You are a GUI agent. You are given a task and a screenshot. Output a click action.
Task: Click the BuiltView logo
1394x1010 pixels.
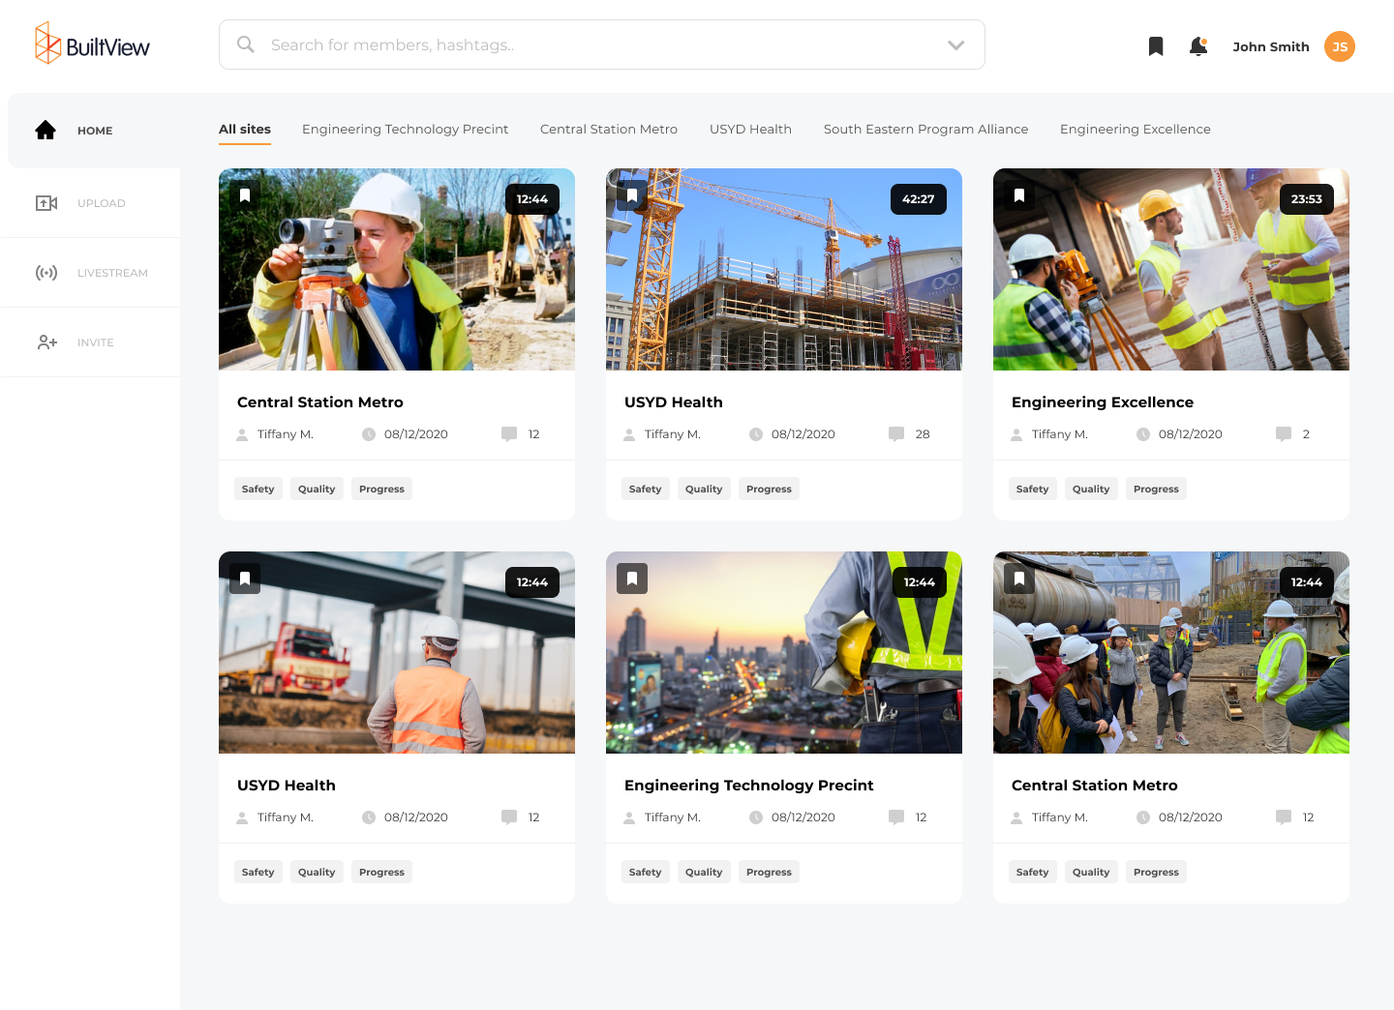click(92, 45)
